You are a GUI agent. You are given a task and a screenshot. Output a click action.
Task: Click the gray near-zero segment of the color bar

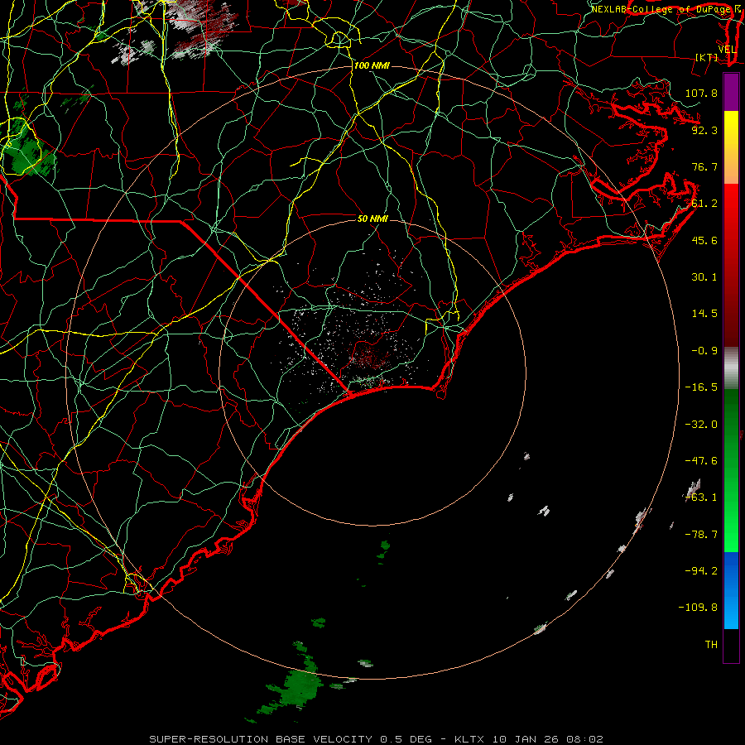coord(731,368)
